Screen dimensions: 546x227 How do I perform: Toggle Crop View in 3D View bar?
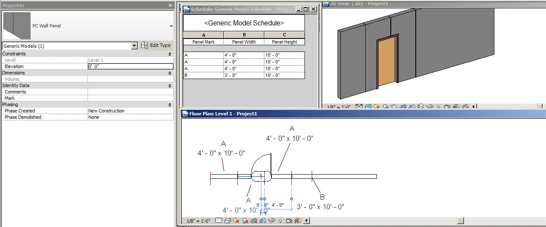tap(403, 107)
